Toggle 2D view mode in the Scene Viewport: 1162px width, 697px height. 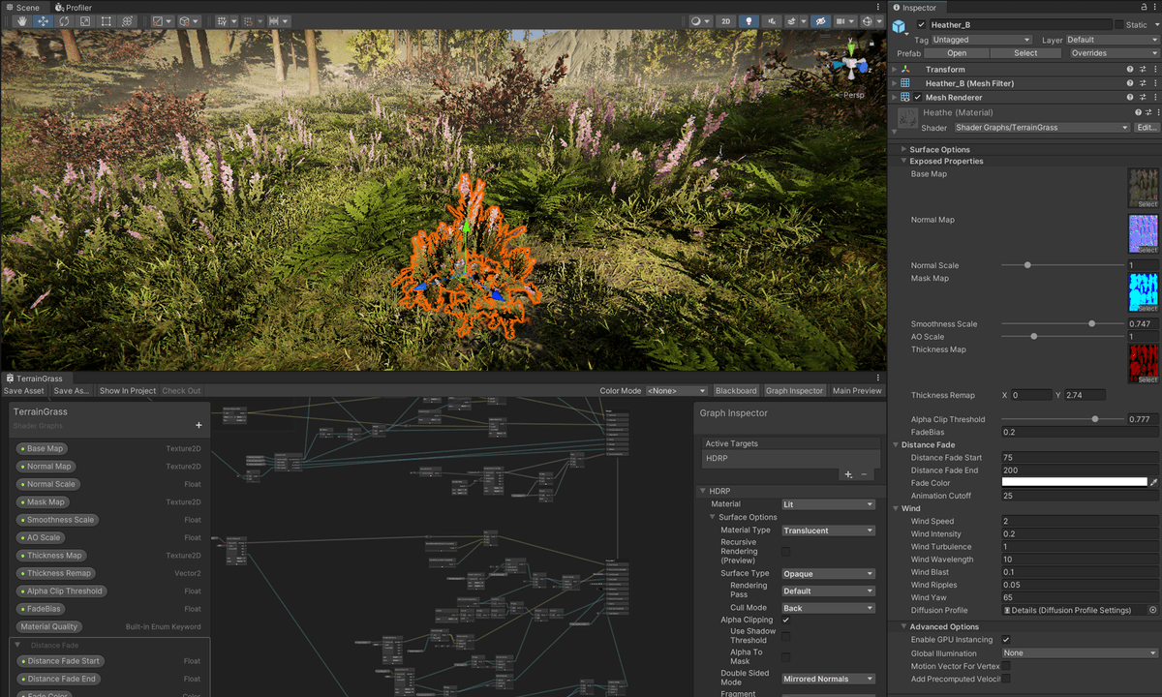point(725,21)
